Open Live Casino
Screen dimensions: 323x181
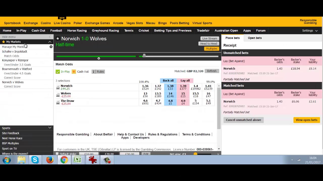[x=62, y=23]
